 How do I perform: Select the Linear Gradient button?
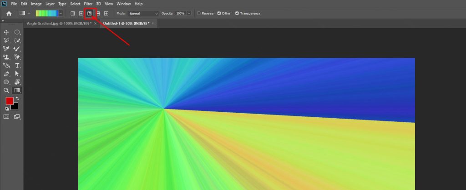(73, 14)
